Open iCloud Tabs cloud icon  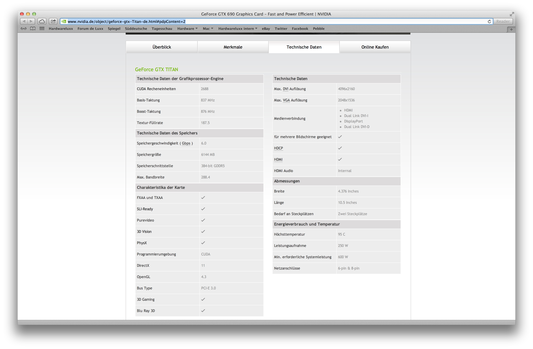(42, 21)
